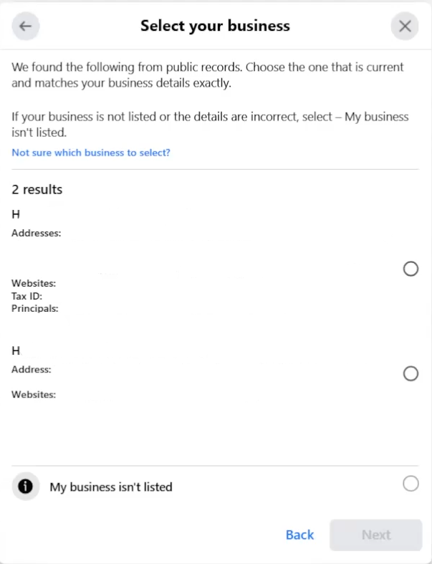Click the back arrow icon at top

point(26,27)
